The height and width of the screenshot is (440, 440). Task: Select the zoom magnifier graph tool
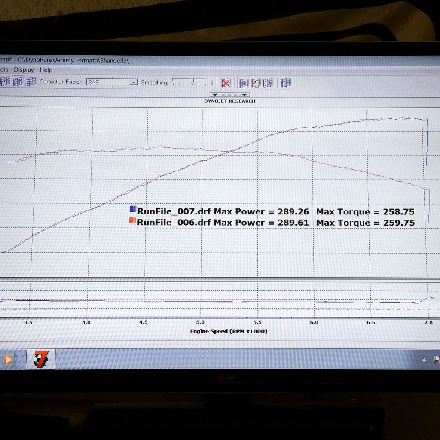point(243,83)
